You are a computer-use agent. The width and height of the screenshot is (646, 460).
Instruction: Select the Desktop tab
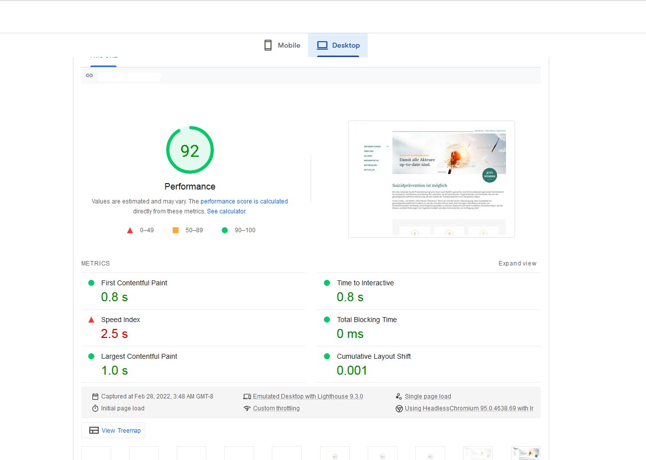pyautogui.click(x=338, y=45)
